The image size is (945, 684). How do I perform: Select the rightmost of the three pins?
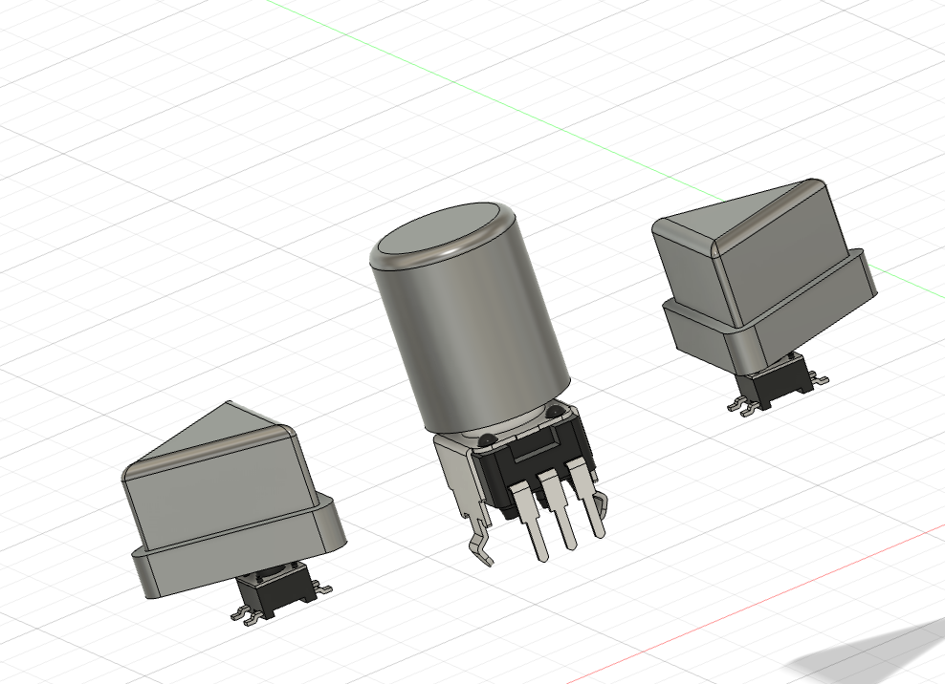pos(586,499)
